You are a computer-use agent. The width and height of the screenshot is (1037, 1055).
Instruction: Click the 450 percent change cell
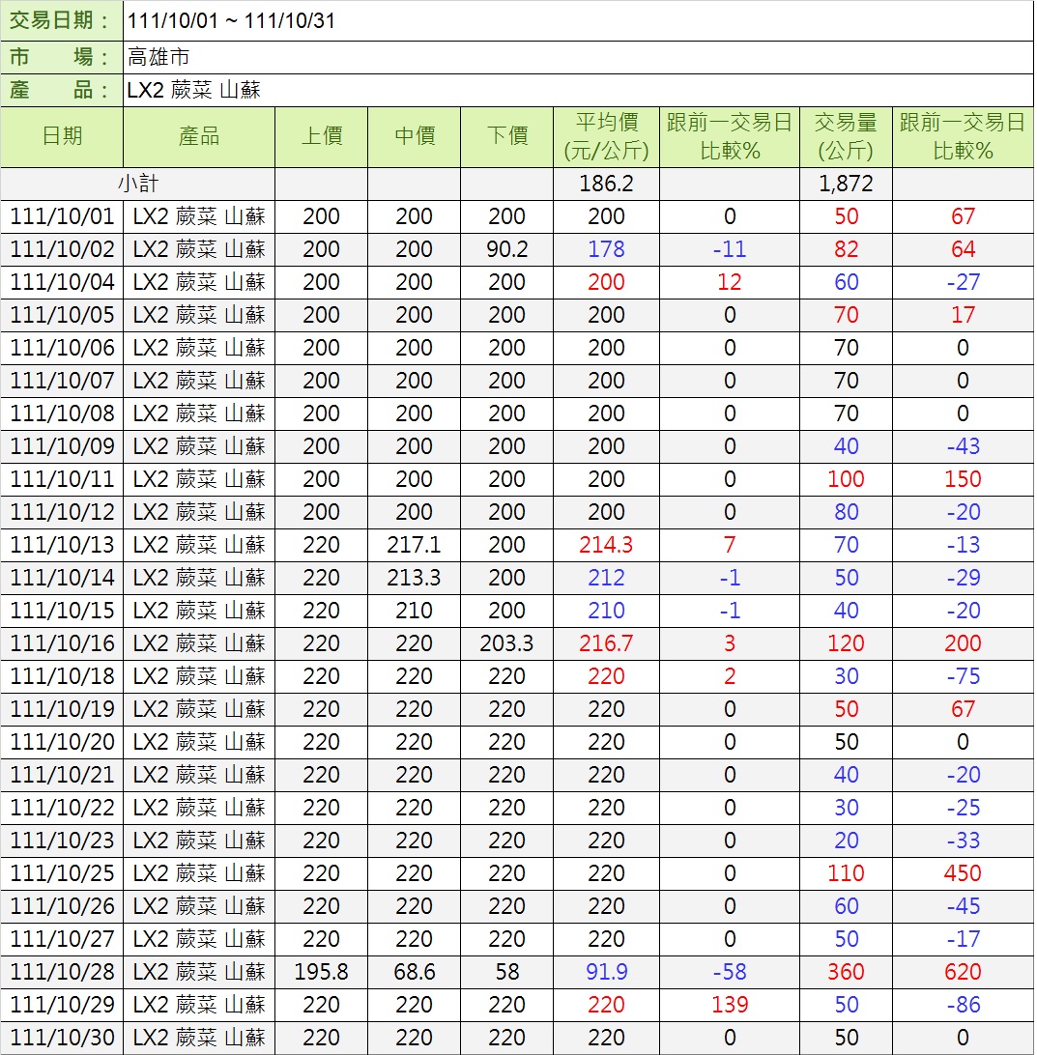tap(963, 873)
